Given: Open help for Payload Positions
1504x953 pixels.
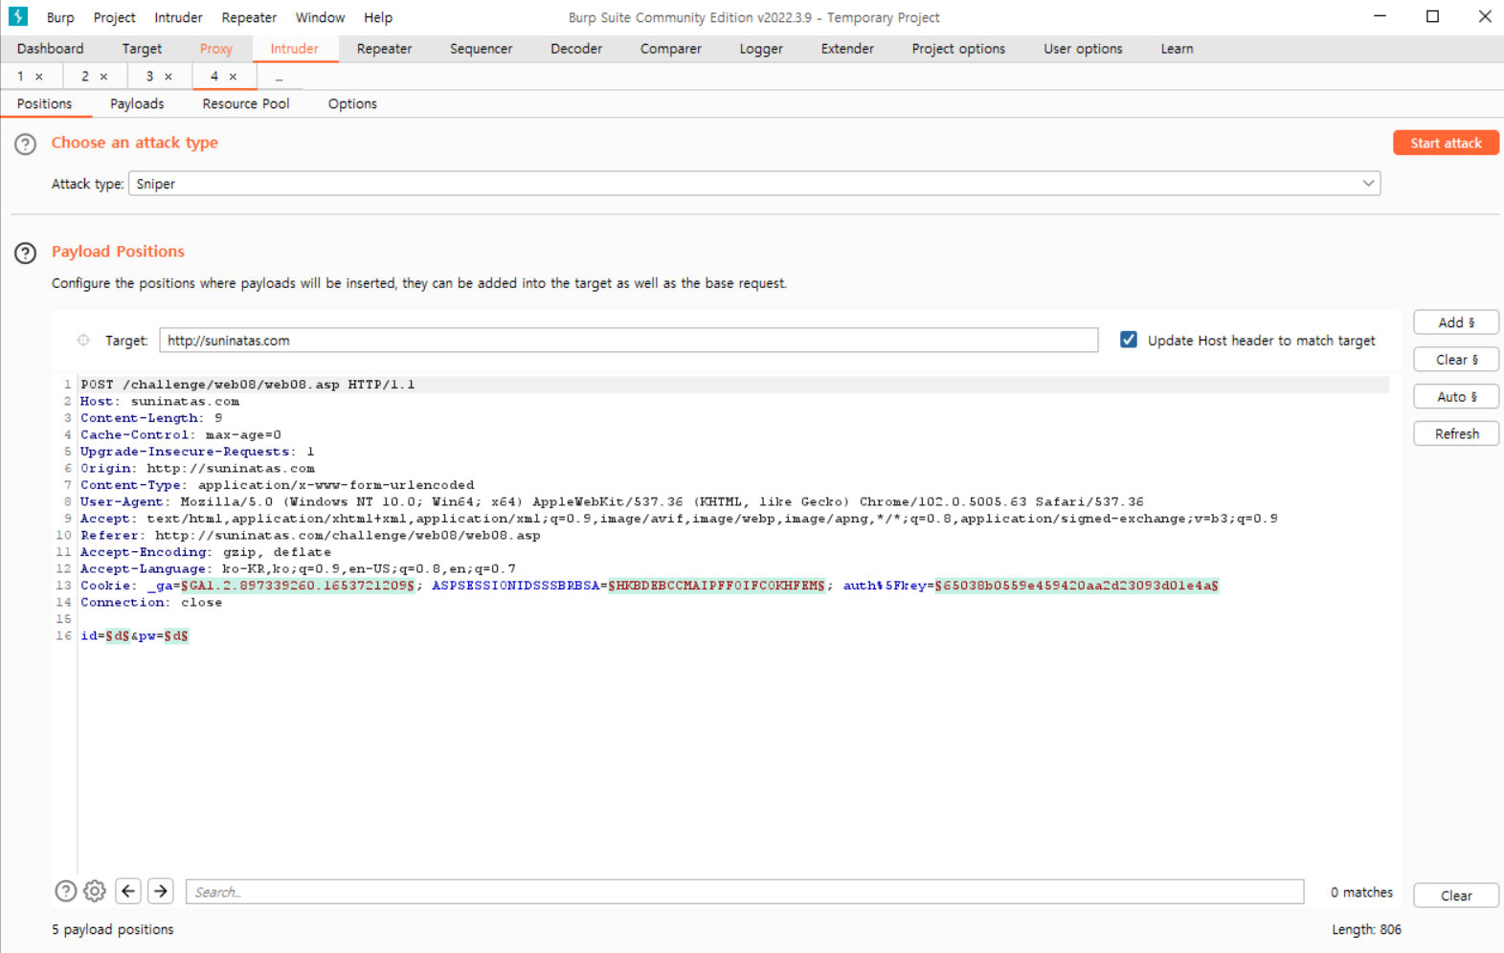Looking at the screenshot, I should [x=26, y=254].
